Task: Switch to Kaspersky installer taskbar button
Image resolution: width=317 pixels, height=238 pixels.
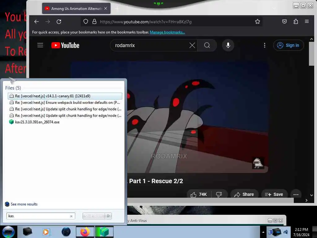Action: [x=104, y=232]
